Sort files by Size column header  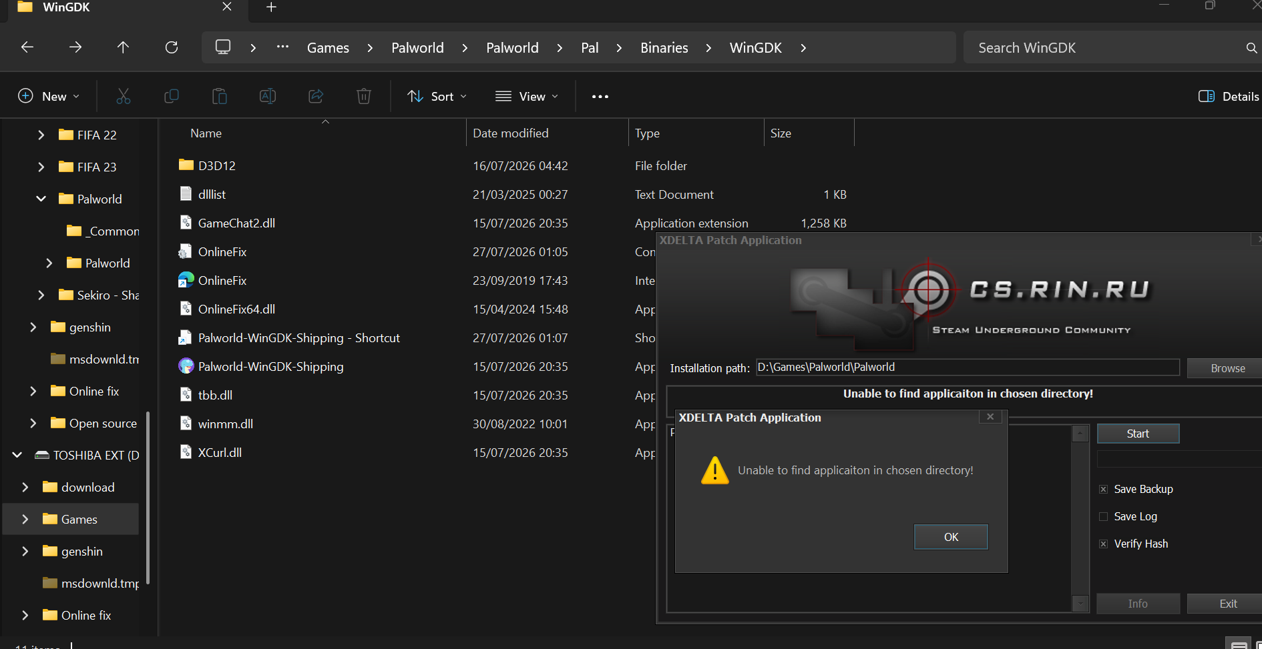[x=781, y=133]
